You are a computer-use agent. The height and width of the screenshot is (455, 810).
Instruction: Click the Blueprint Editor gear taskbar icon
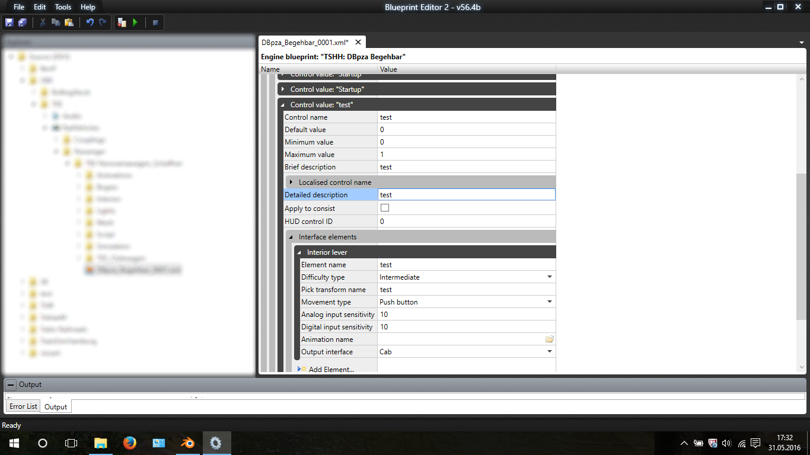point(216,443)
